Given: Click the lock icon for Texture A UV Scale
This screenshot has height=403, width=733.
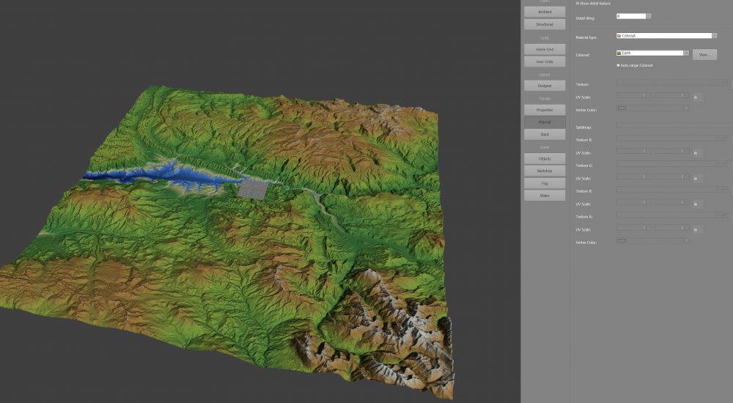Looking at the screenshot, I should click(x=695, y=230).
